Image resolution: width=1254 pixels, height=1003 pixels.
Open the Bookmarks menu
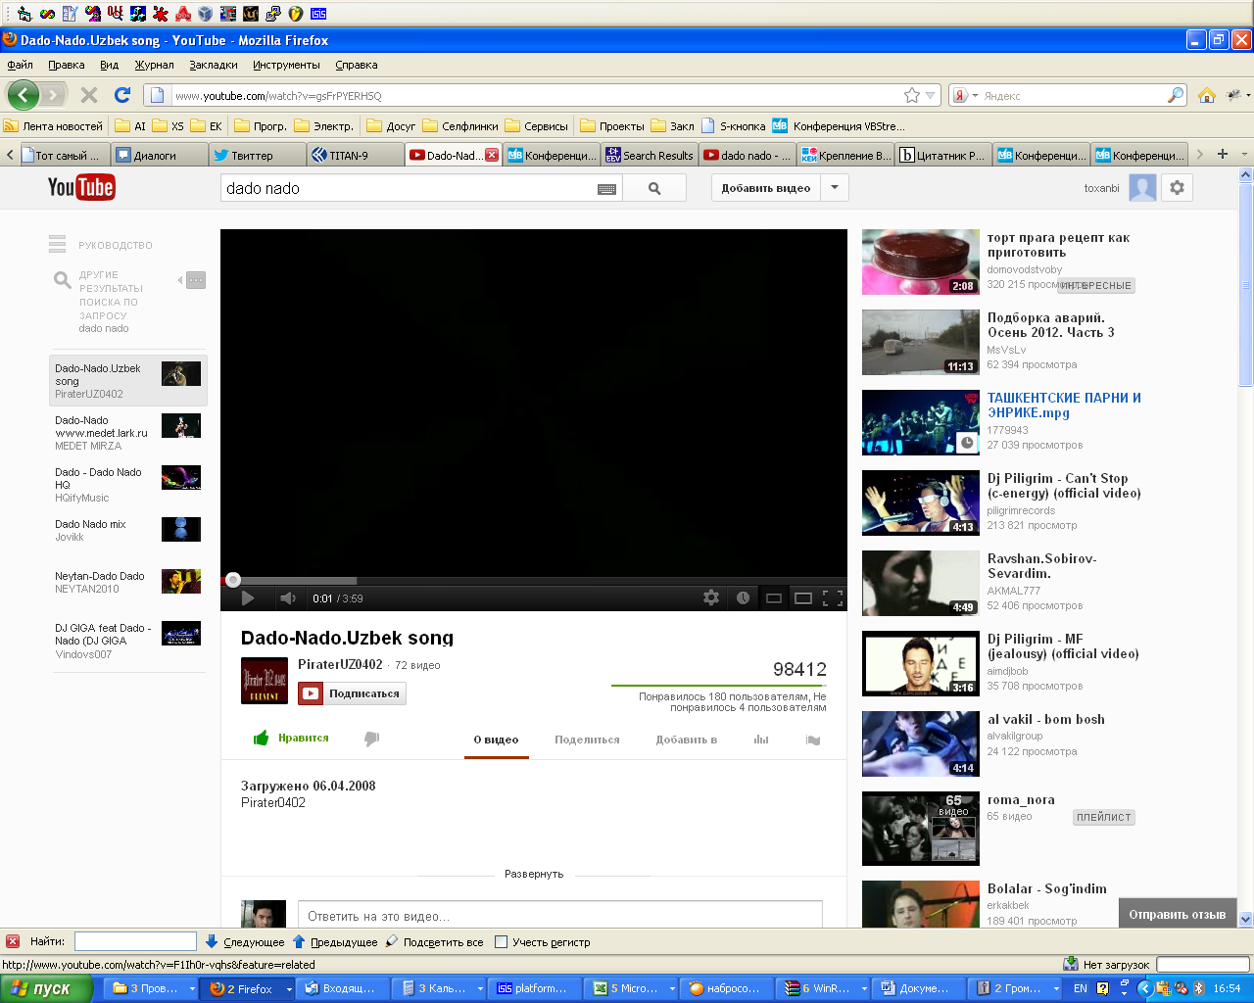pyautogui.click(x=213, y=65)
